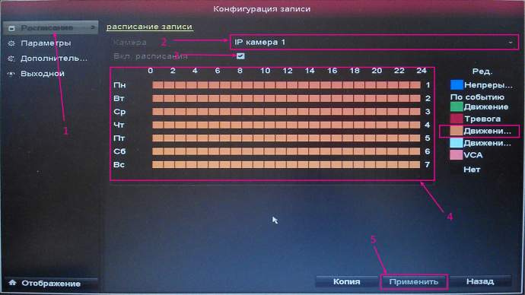Click the gear icon beside Дополнитель…
Viewport: 525px width, 295px height.
pos(11,59)
